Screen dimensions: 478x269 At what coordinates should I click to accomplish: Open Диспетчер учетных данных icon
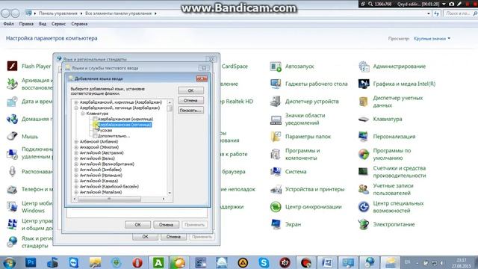391,102
